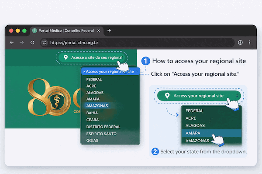Click the gold 80 anniversary logo

point(49,97)
